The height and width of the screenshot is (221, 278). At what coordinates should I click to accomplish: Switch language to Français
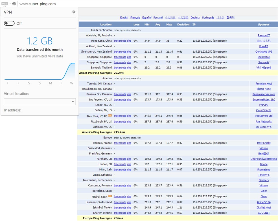(135, 17)
